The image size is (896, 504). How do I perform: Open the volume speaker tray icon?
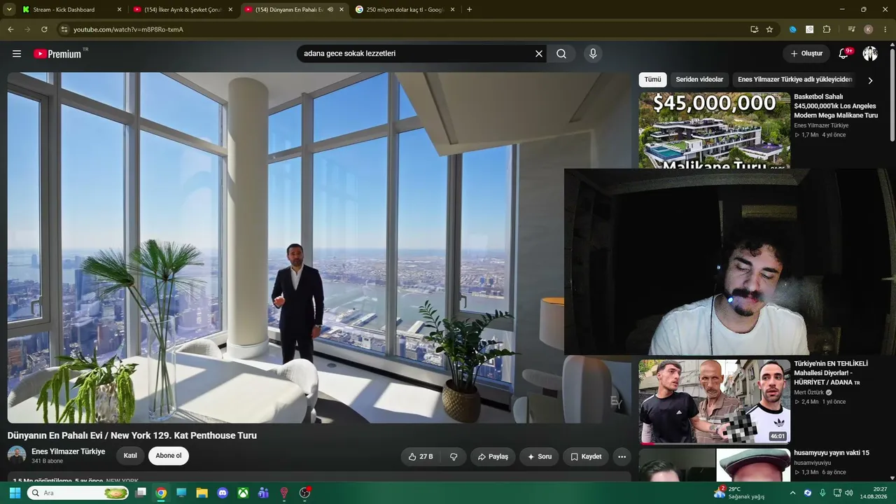click(x=848, y=493)
